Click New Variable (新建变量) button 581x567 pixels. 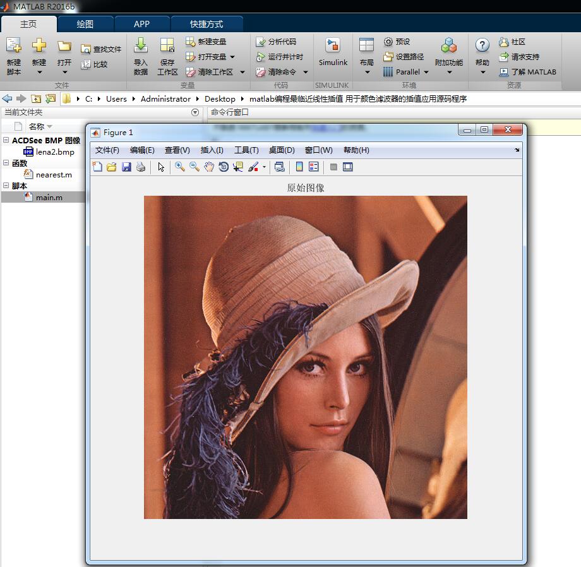coord(206,42)
